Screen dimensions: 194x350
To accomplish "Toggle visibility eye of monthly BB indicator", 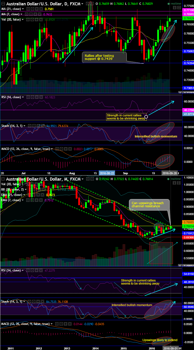I will [x=31, y=189].
